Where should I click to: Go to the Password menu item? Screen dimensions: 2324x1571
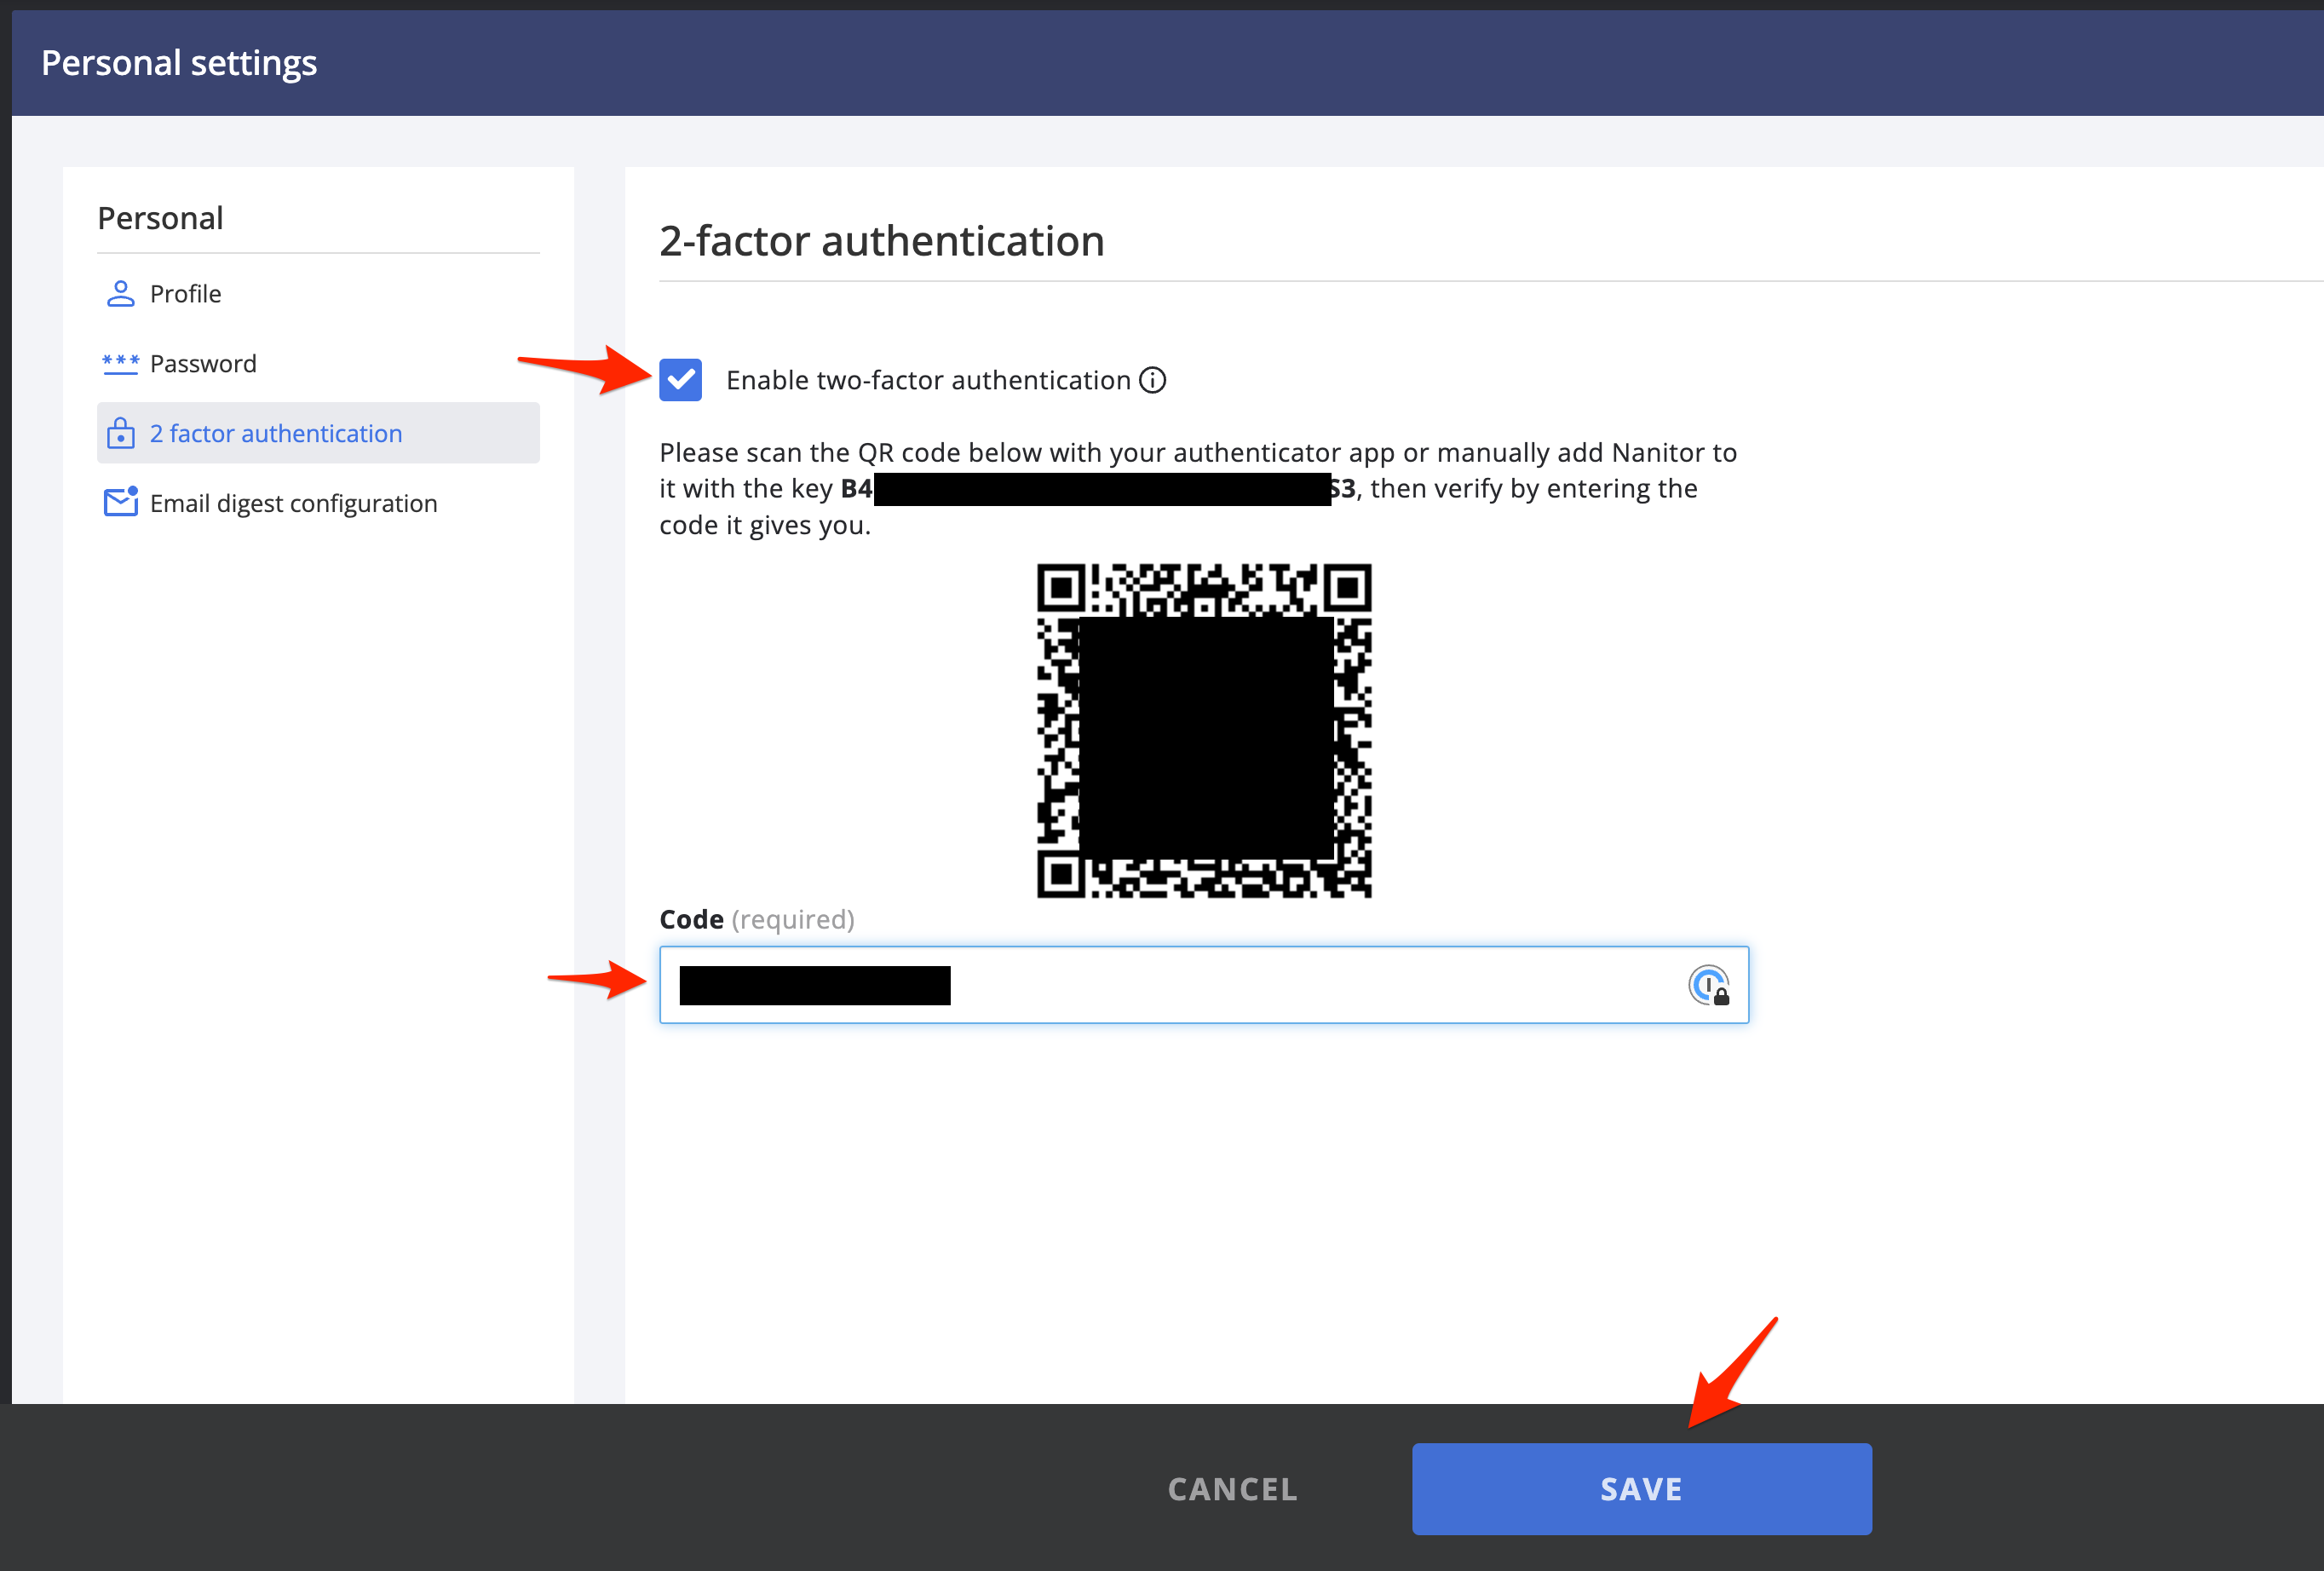pyautogui.click(x=203, y=364)
